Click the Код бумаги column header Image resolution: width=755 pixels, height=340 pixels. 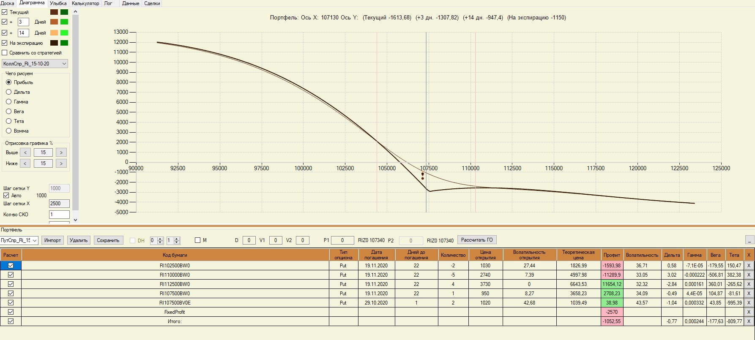[x=175, y=255]
